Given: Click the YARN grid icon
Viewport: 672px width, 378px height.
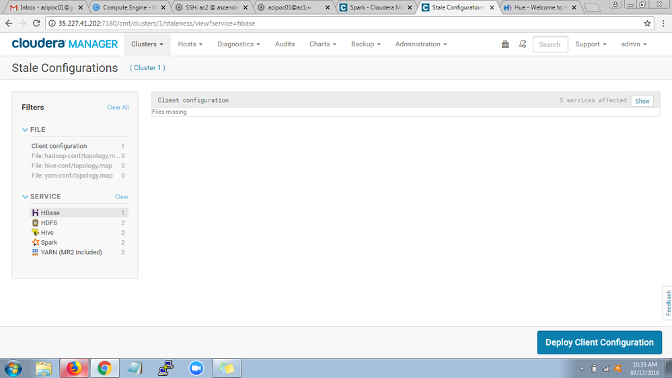Looking at the screenshot, I should [35, 252].
